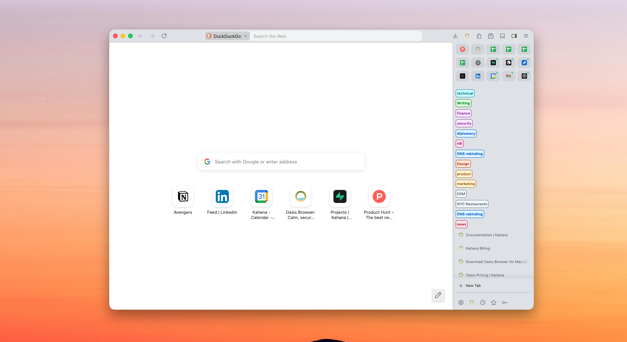Open bookmarks star icon in the sidebar footer
The image size is (627, 342).
coord(494,303)
